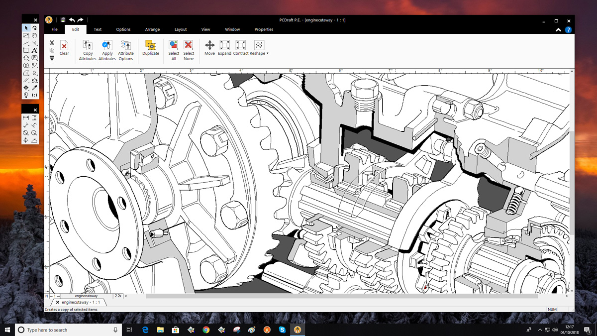
Task: Switch to the Layout tab
Action: click(181, 29)
